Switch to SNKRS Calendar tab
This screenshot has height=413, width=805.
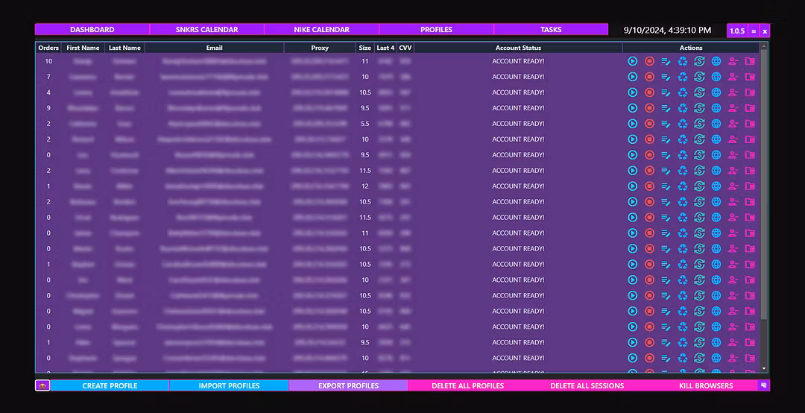207,29
